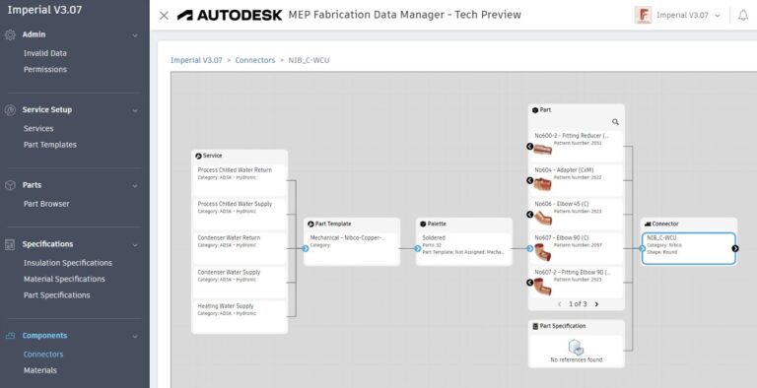Screen dimensions: 757x388
Task: Open Materials under Components
Action: pyautogui.click(x=40, y=370)
